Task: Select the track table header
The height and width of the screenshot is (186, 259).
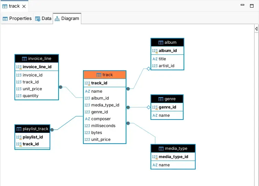Action: pos(105,75)
